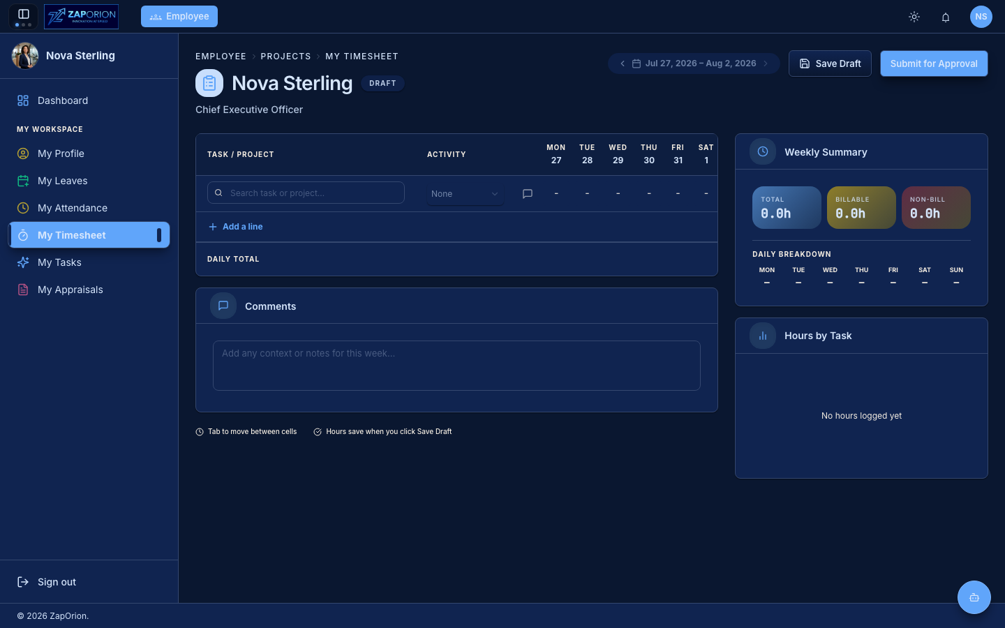
Task: Toggle the sidebar collapse icon
Action: coord(23,14)
